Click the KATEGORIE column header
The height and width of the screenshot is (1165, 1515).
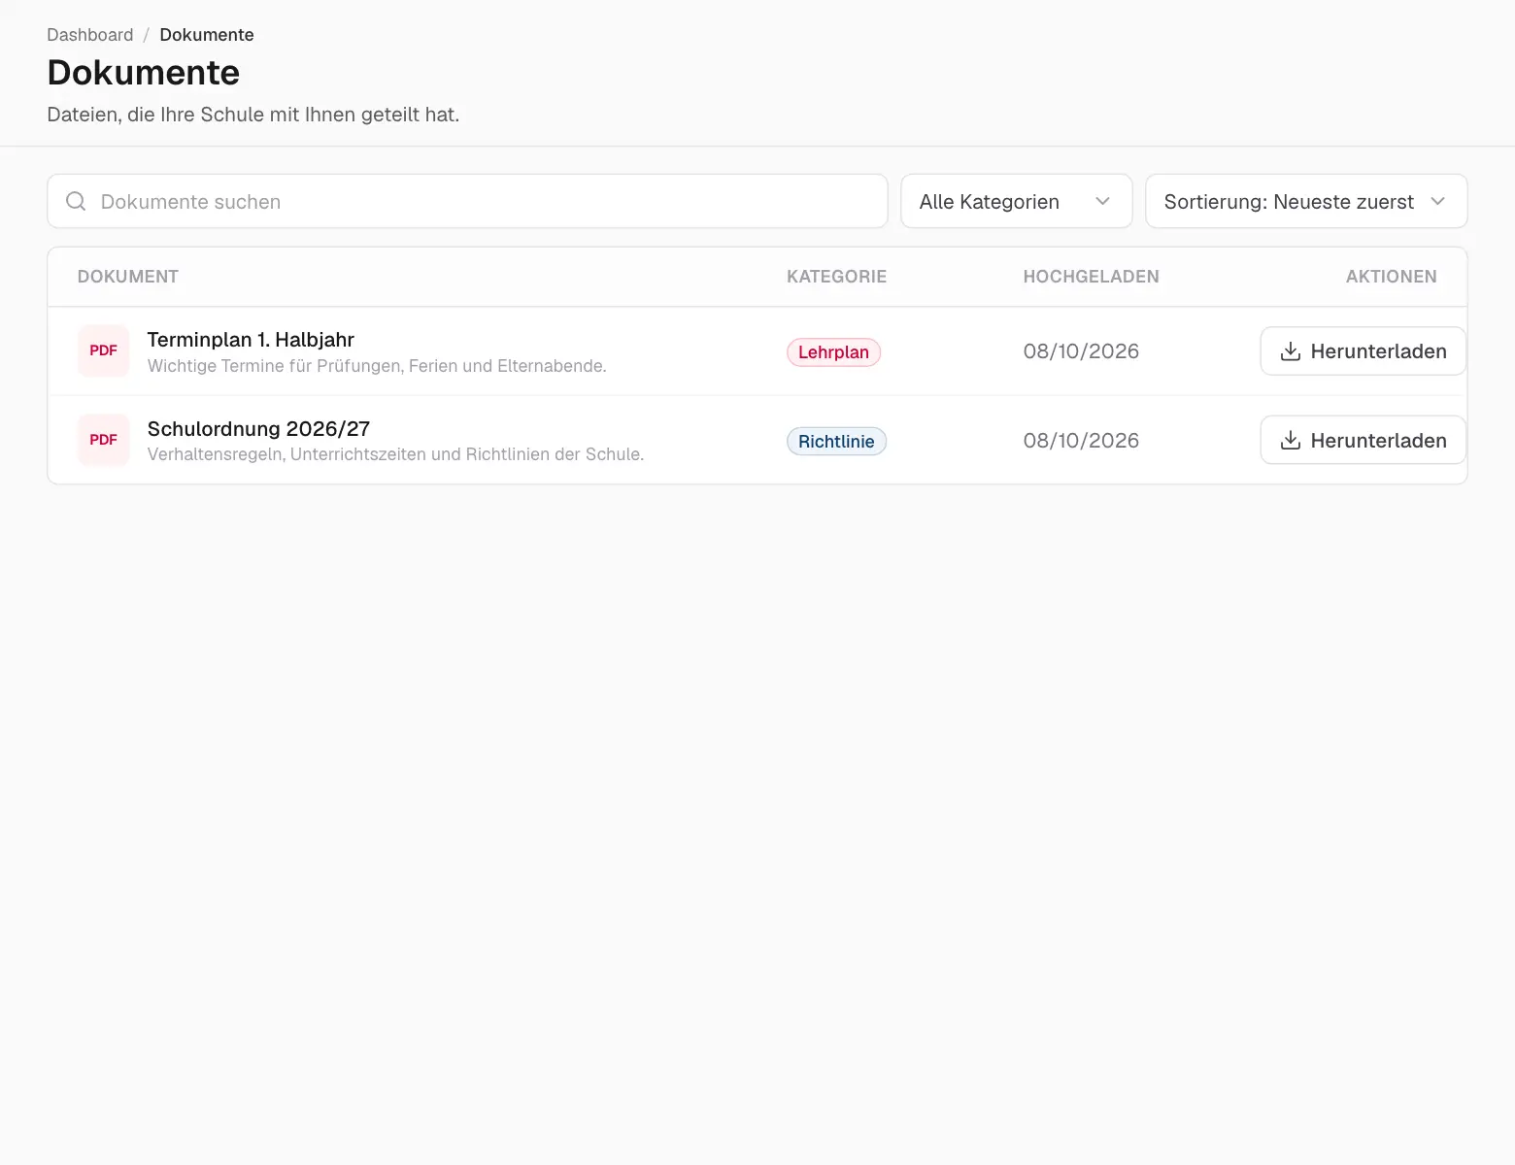(x=836, y=277)
